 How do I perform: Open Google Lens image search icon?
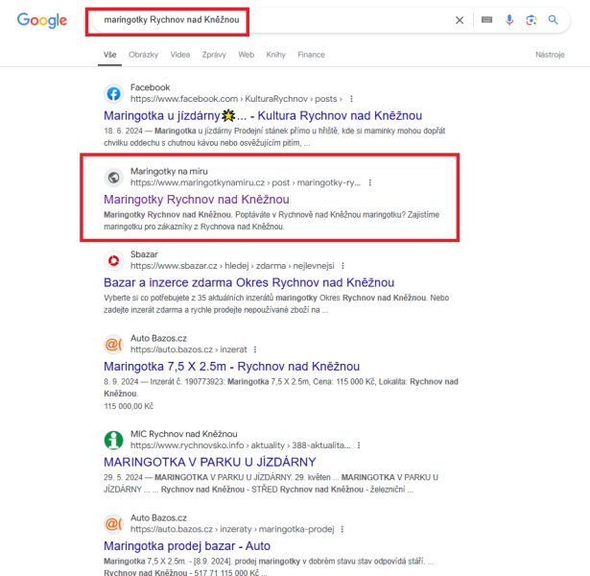pyautogui.click(x=531, y=20)
